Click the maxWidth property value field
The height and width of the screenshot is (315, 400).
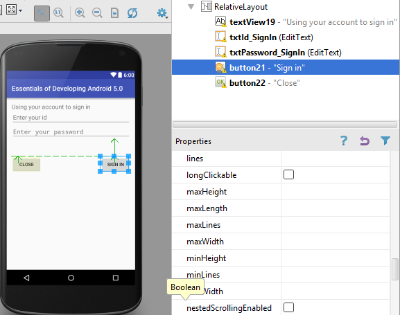pos(336,242)
